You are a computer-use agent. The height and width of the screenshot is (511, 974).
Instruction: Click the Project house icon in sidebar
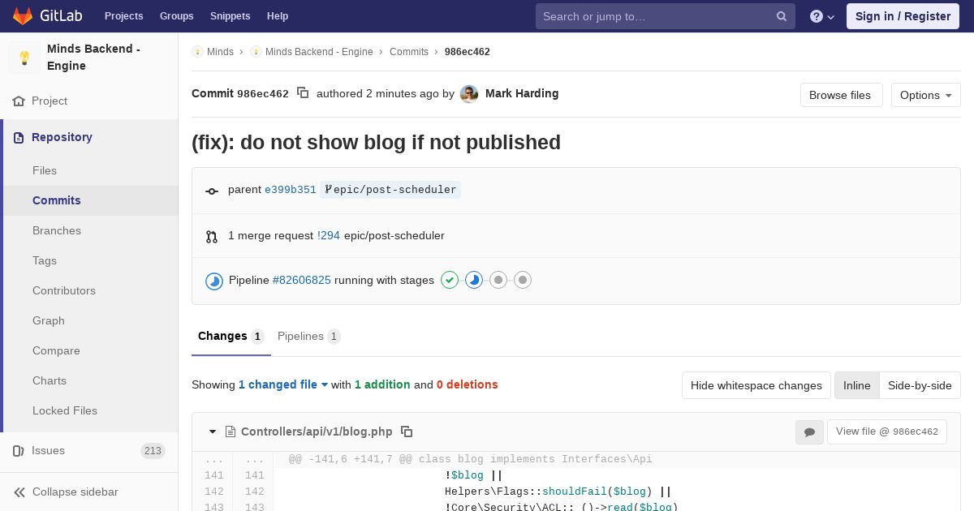click(x=19, y=101)
